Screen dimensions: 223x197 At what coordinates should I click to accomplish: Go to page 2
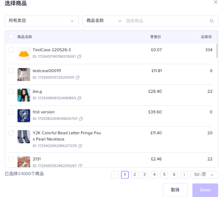pyautogui.click(x=135, y=175)
